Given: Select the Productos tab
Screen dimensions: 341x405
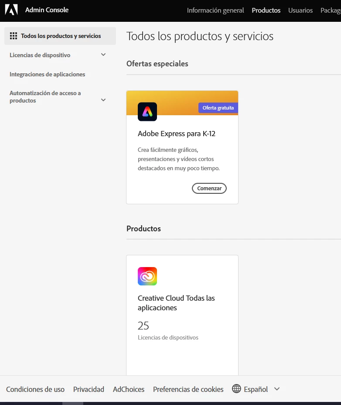Looking at the screenshot, I should tap(266, 10).
